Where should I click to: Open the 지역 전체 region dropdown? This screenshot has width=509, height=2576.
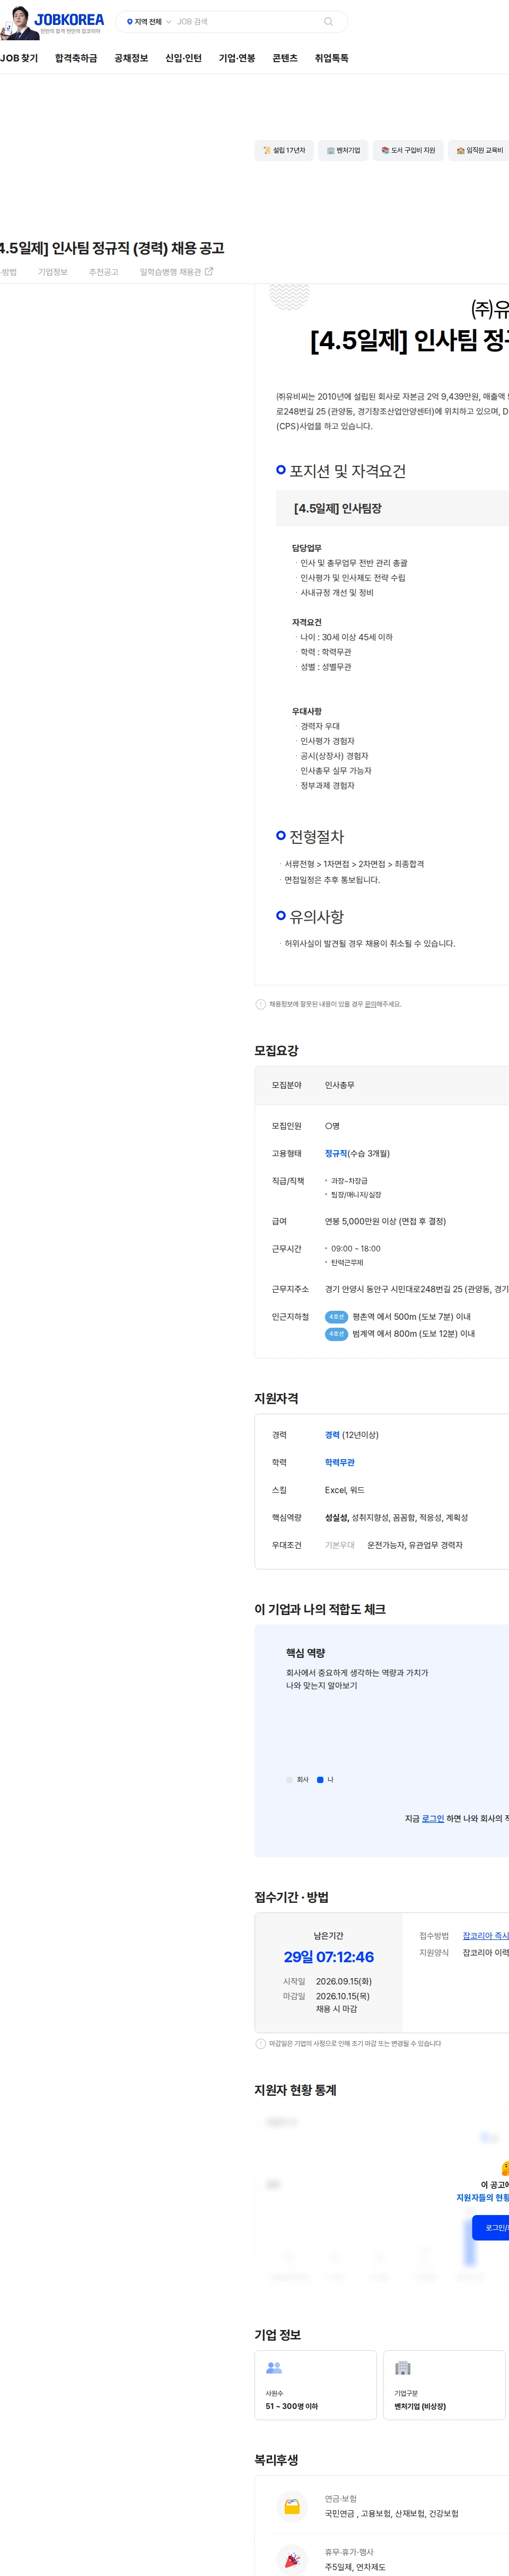[149, 22]
